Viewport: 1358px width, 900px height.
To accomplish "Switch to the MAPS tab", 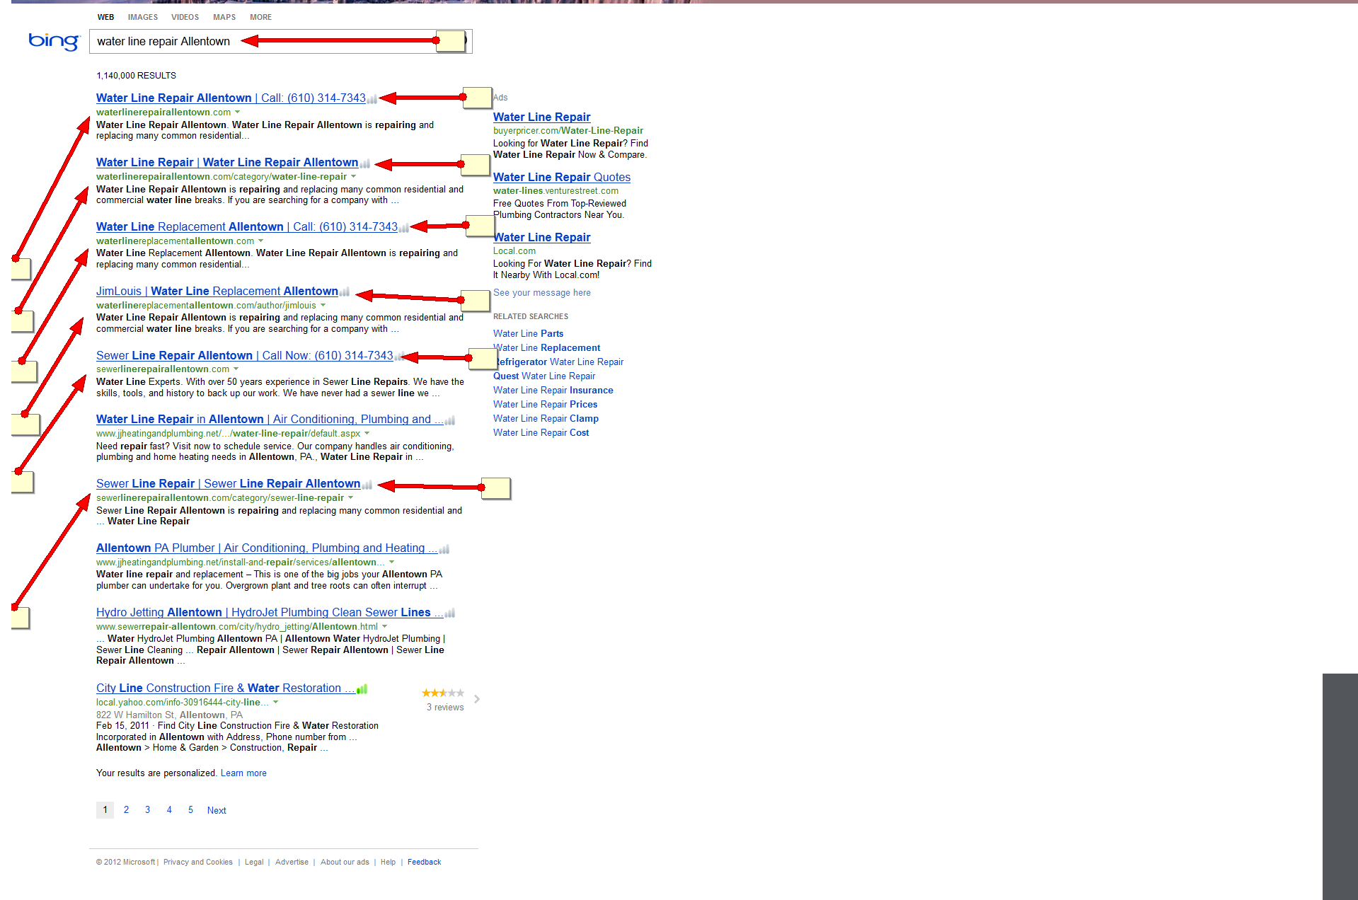I will (224, 17).
